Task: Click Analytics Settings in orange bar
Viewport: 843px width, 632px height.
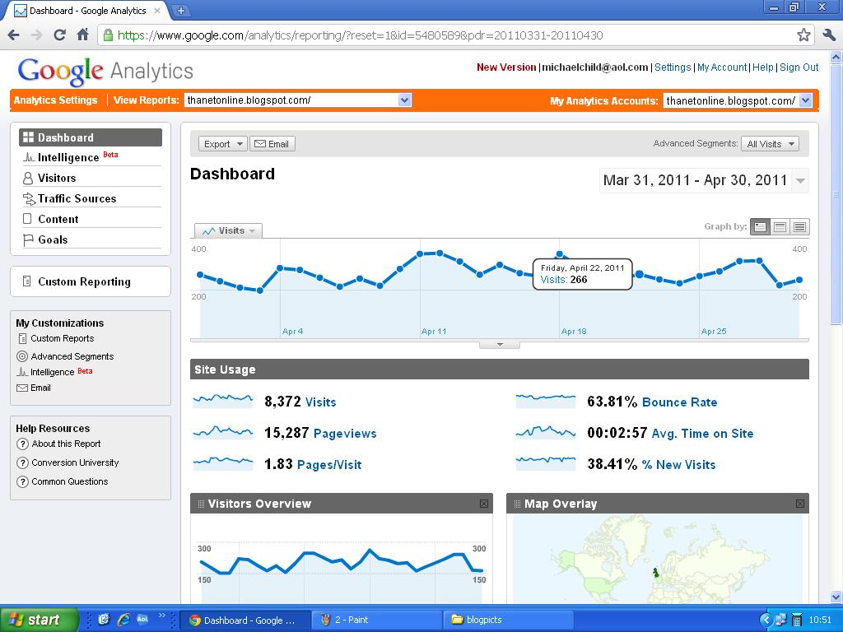Action: 55,100
